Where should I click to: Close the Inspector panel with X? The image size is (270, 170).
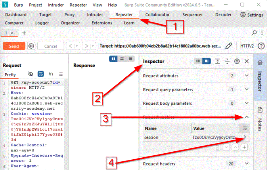pyautogui.click(x=246, y=61)
